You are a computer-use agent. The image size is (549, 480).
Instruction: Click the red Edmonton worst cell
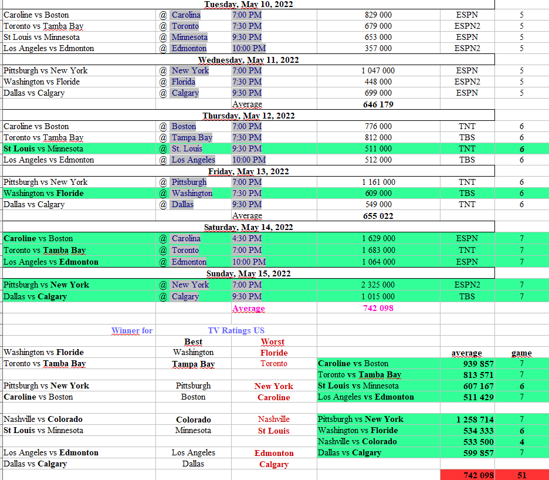274,454
